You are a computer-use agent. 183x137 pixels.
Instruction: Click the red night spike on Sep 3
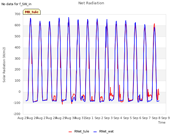pos(110,87)
